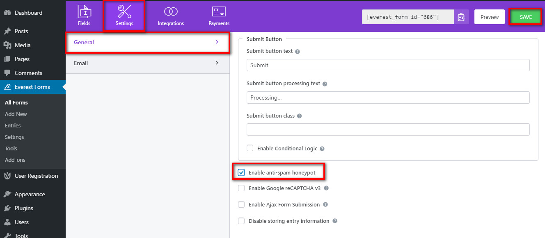
Task: Copy the form shortcode with clipboard icon
Action: tap(462, 17)
